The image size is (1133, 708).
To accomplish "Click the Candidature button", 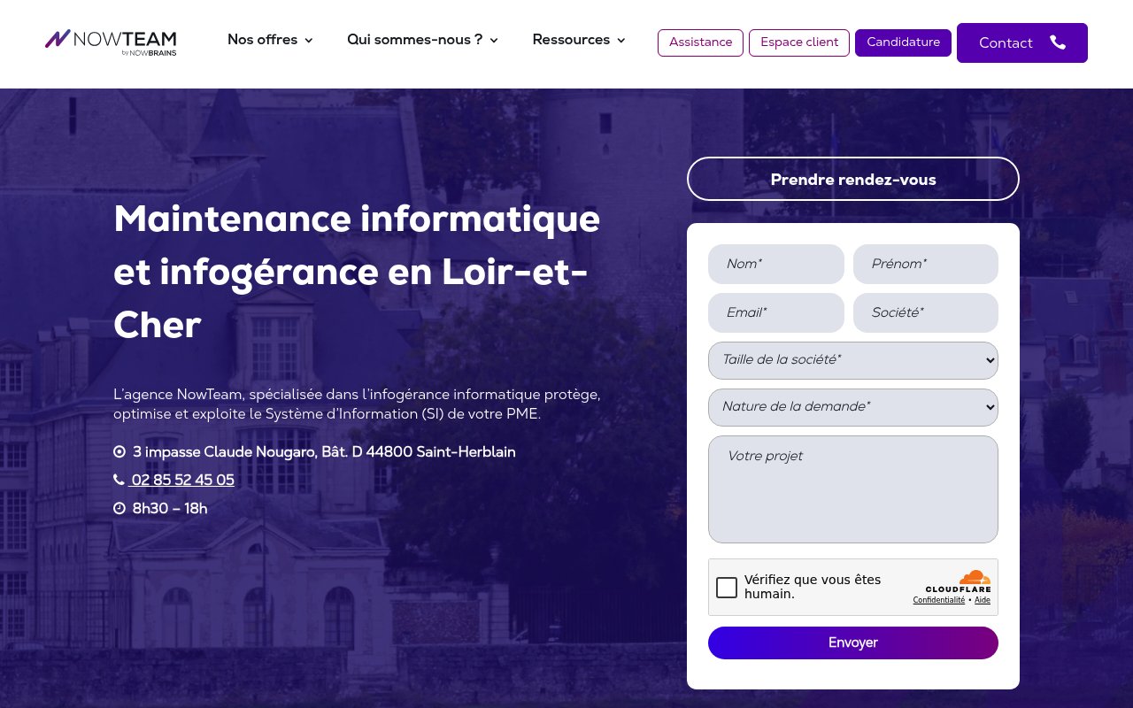I will pos(903,42).
